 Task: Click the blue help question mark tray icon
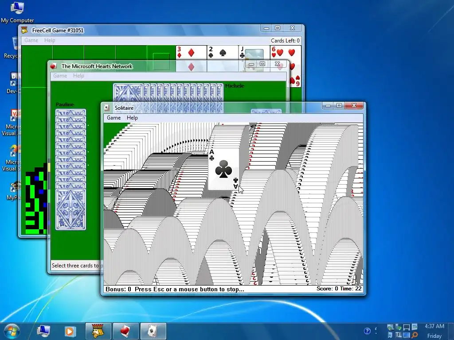367,331
